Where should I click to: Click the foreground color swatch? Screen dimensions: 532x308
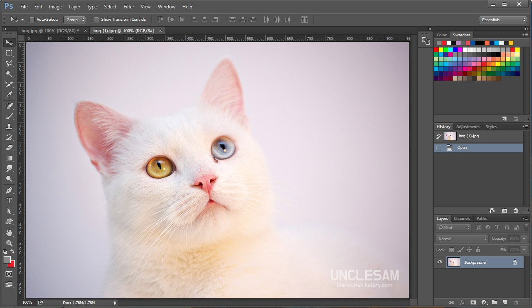click(x=7, y=260)
